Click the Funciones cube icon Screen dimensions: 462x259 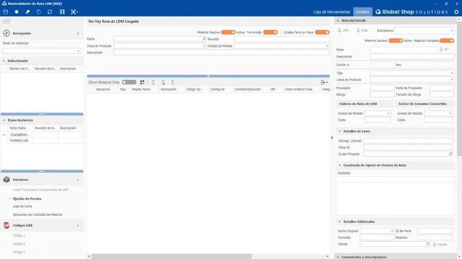click(x=6, y=180)
